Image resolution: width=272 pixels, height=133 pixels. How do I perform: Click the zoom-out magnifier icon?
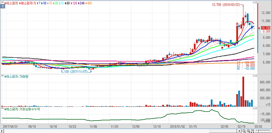244,131
